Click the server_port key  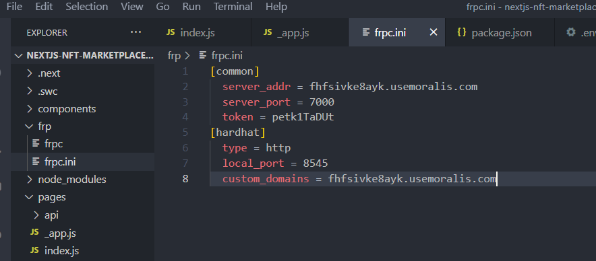tap(257, 102)
